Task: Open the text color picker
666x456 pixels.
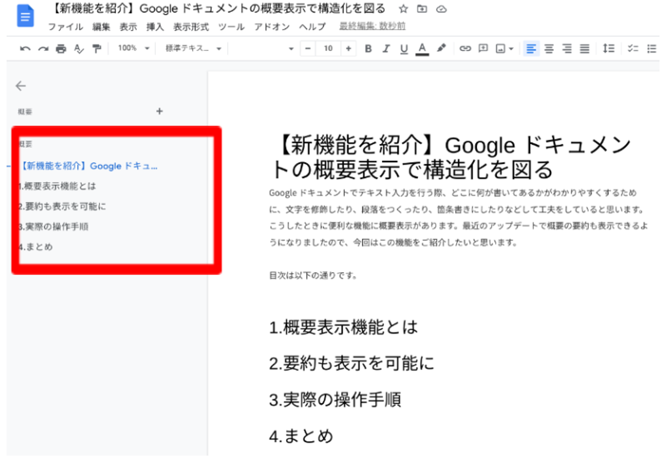Action: click(422, 49)
